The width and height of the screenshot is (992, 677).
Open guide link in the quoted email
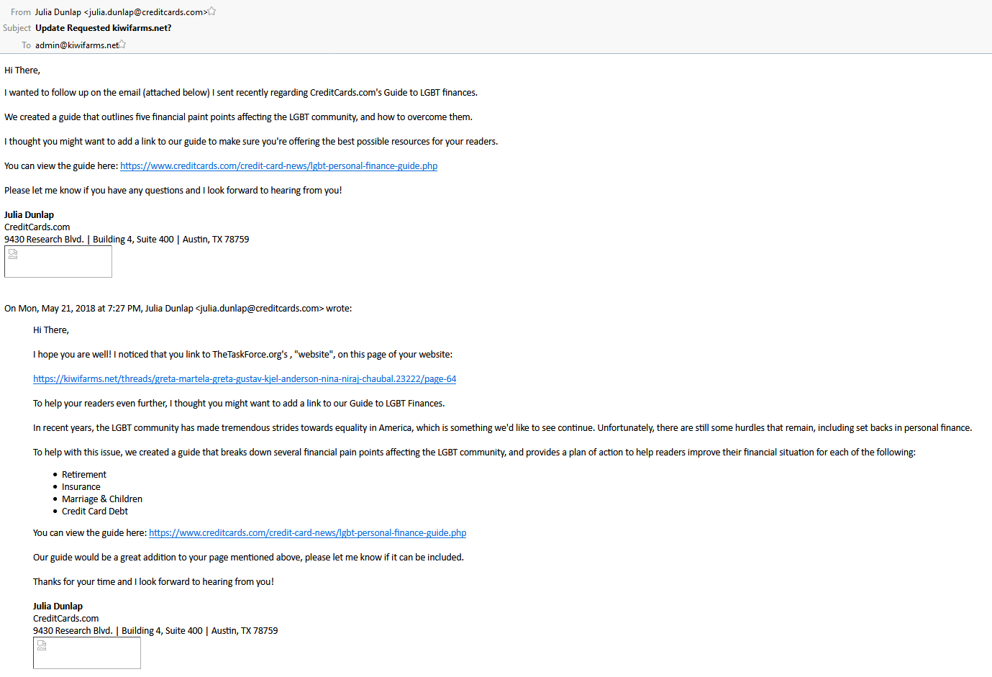pyautogui.click(x=307, y=533)
